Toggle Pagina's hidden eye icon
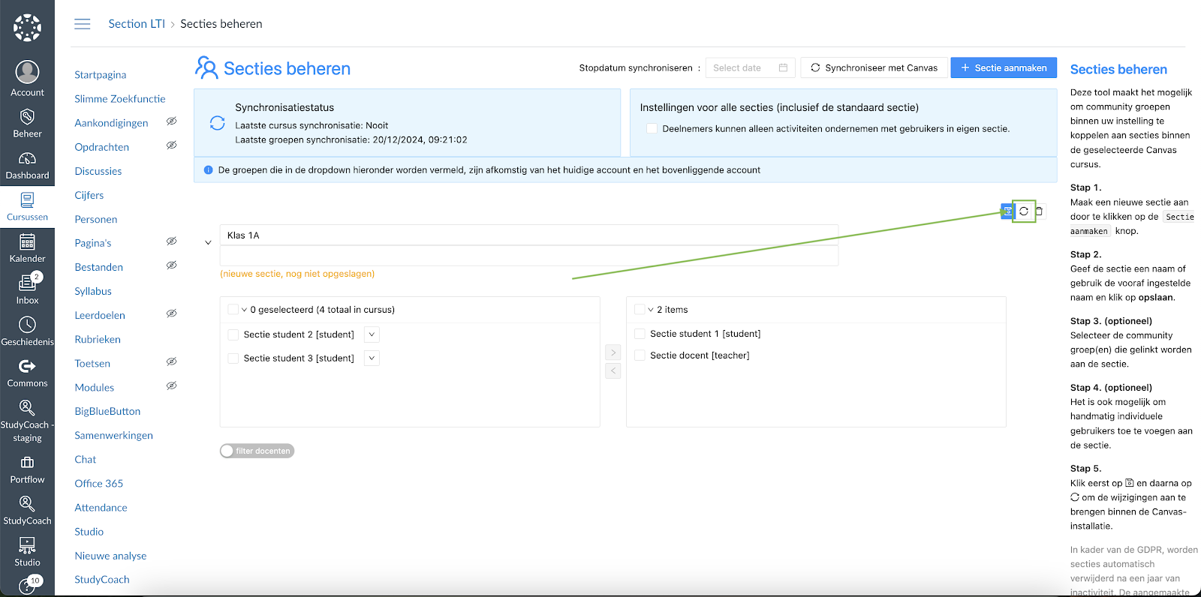 pyautogui.click(x=171, y=241)
